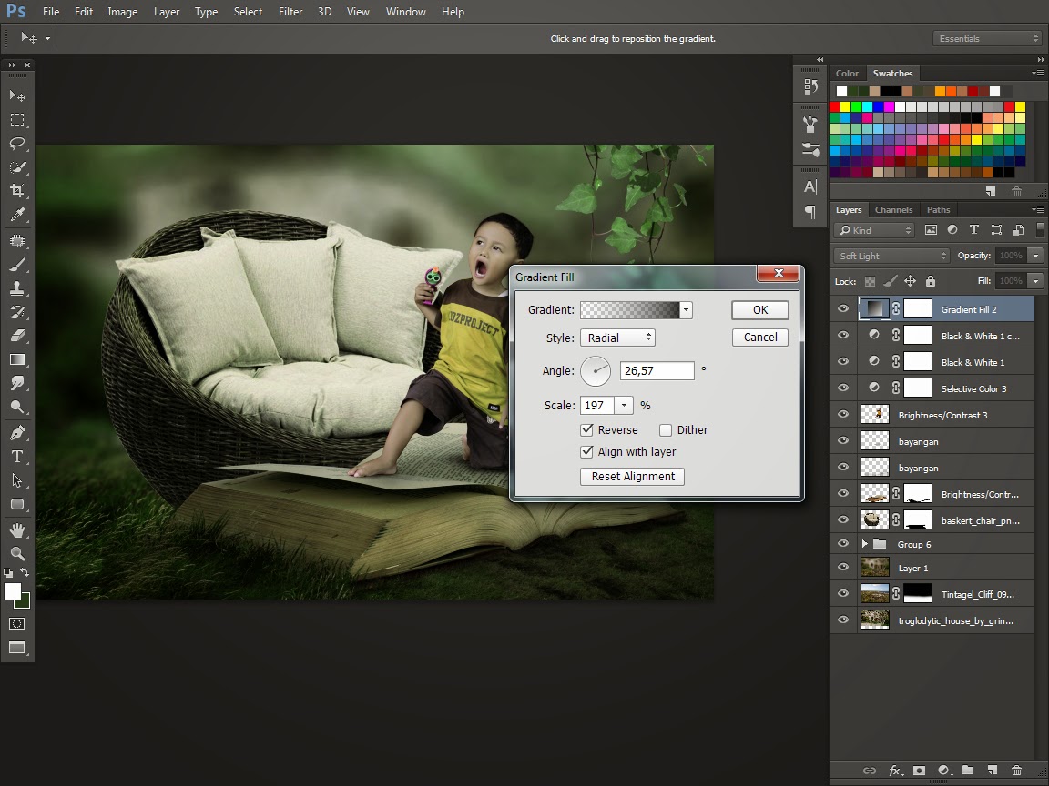Open the Filter menu
1049x786 pixels.
tap(290, 12)
